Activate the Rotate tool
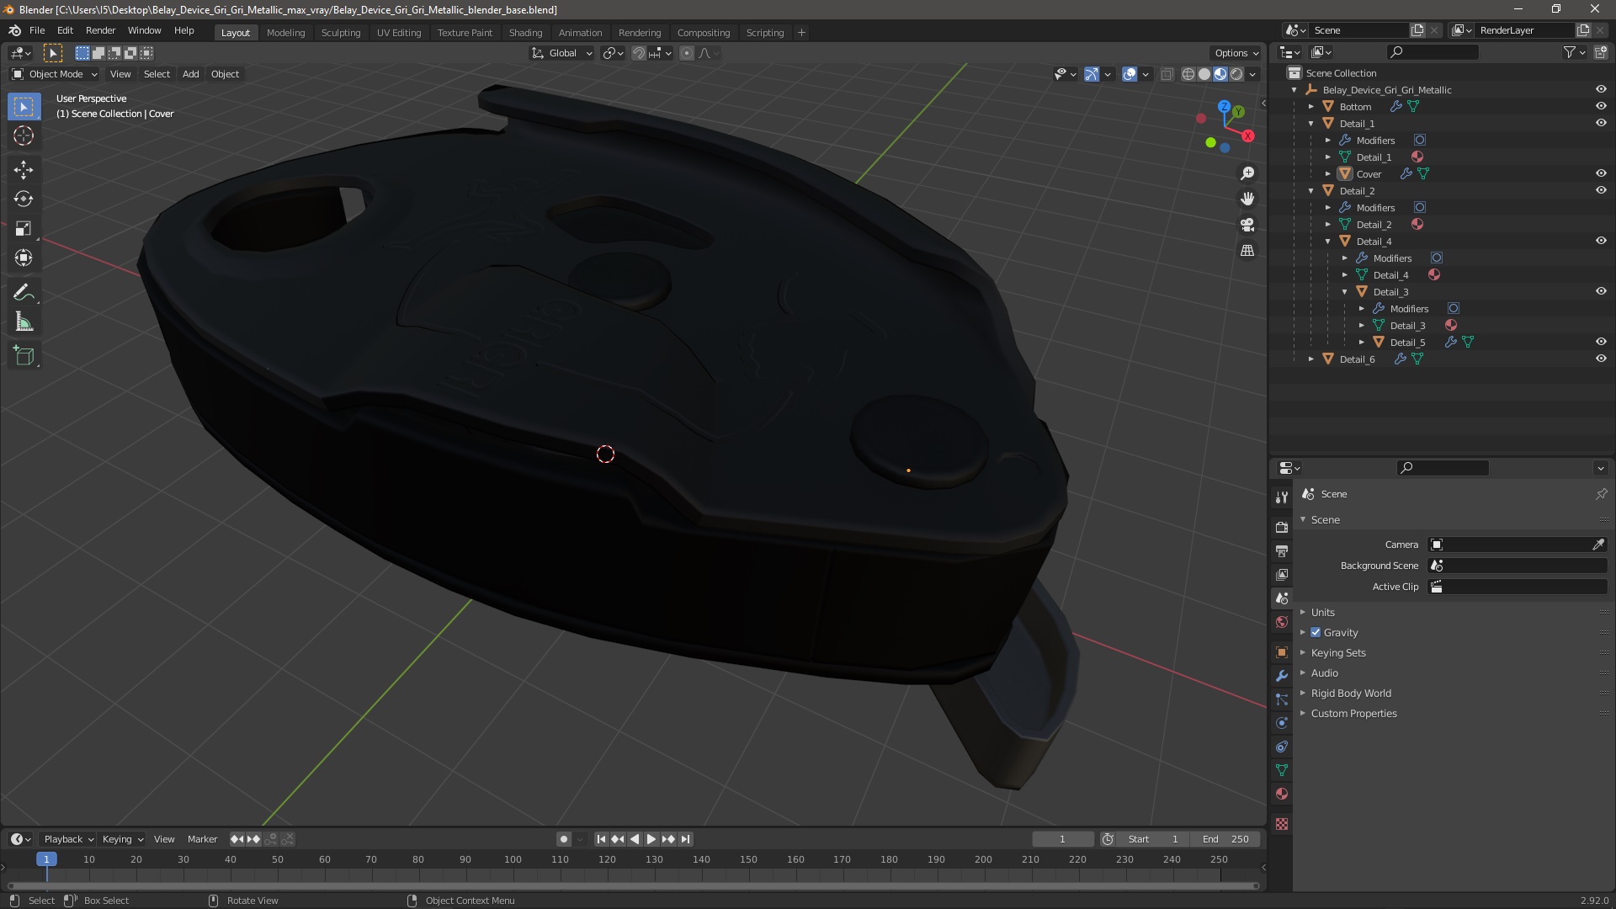This screenshot has height=909, width=1616. 24,199
